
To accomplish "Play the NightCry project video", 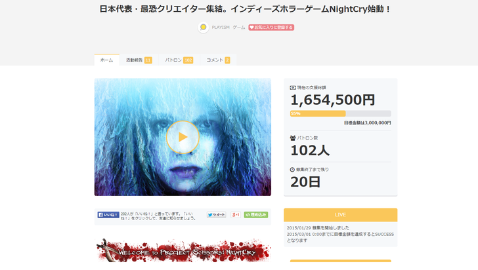I will point(183,137).
